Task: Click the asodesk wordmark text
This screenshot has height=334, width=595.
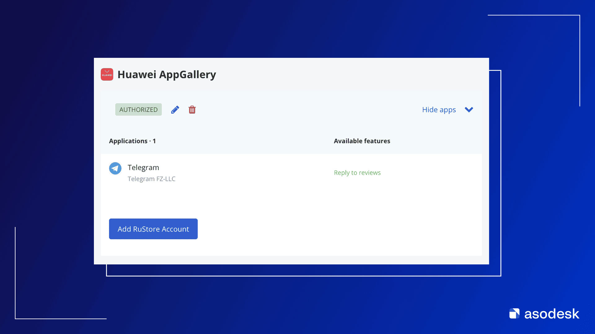Action: (x=551, y=314)
